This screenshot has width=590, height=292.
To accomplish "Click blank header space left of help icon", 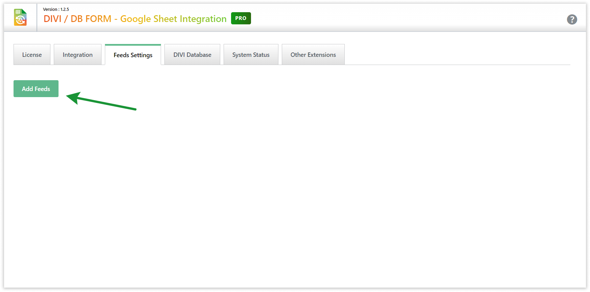I will [x=440, y=19].
